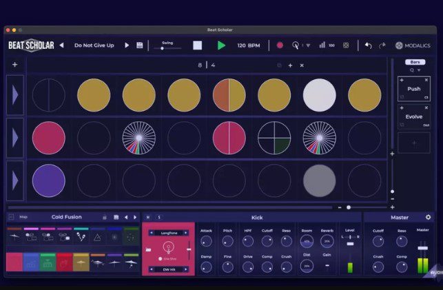Open the dropdown arrow beside the metronome

pos(308,45)
